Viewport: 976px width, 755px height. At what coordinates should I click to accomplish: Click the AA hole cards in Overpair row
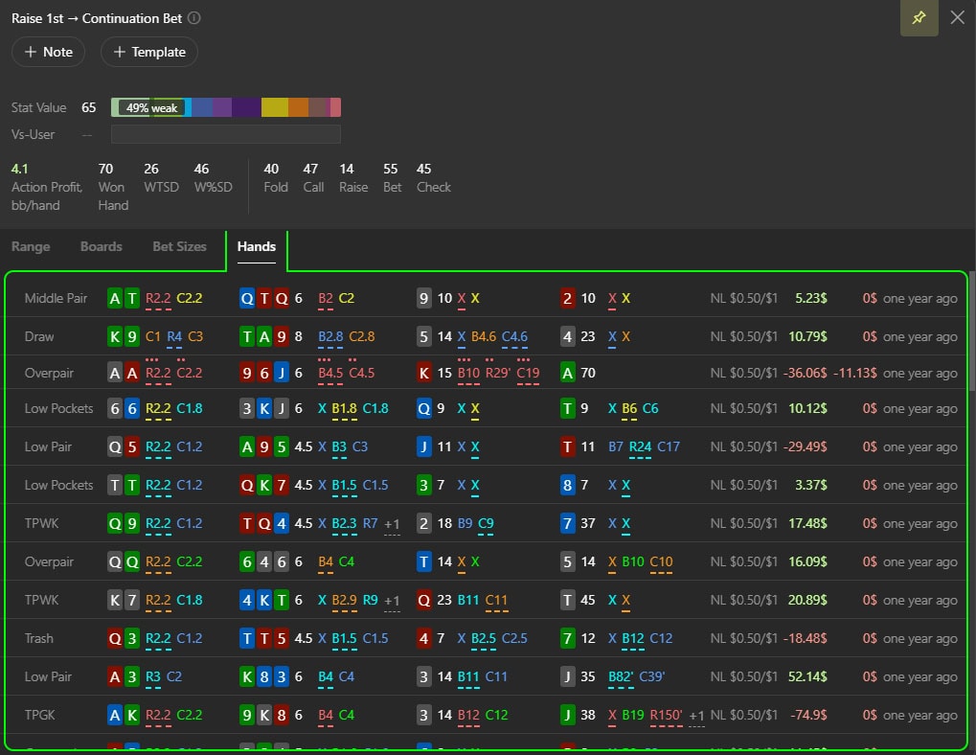(x=124, y=373)
